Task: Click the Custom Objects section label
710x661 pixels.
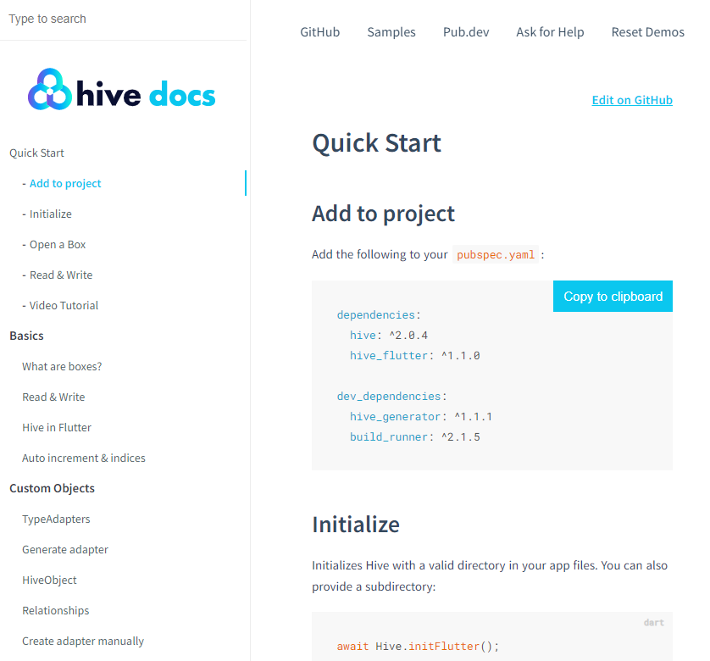Action: [x=52, y=488]
